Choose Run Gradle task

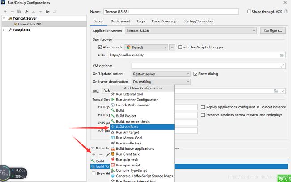coord(142,143)
